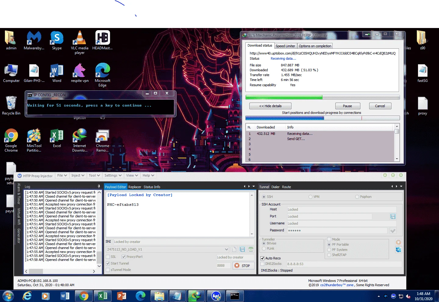
Task: Select SSH radio option
Action: [264, 197]
